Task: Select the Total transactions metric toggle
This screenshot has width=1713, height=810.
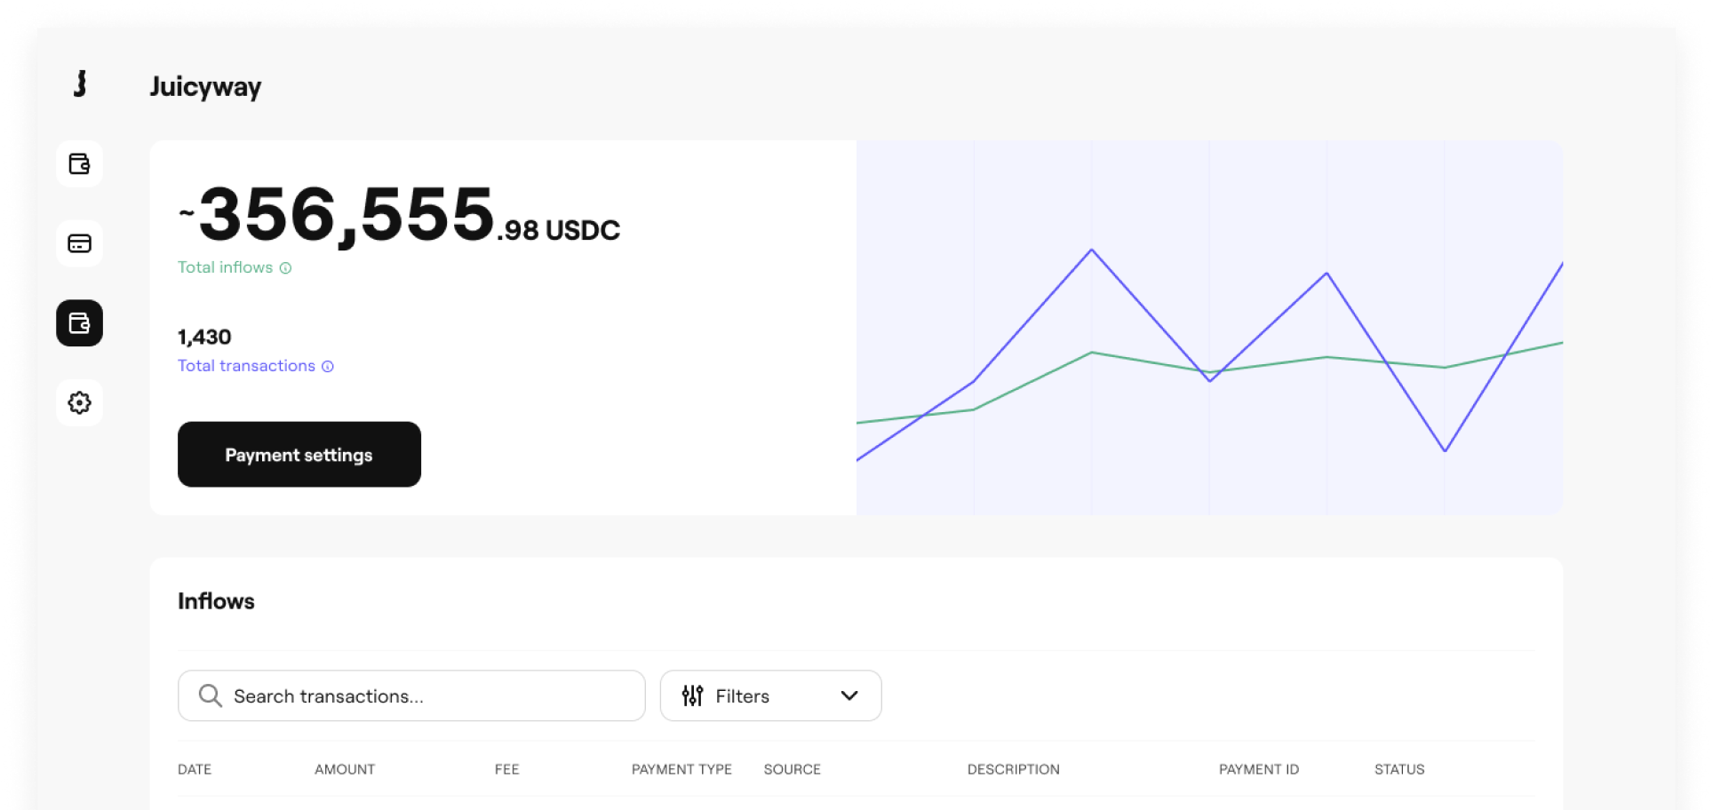Action: [246, 366]
